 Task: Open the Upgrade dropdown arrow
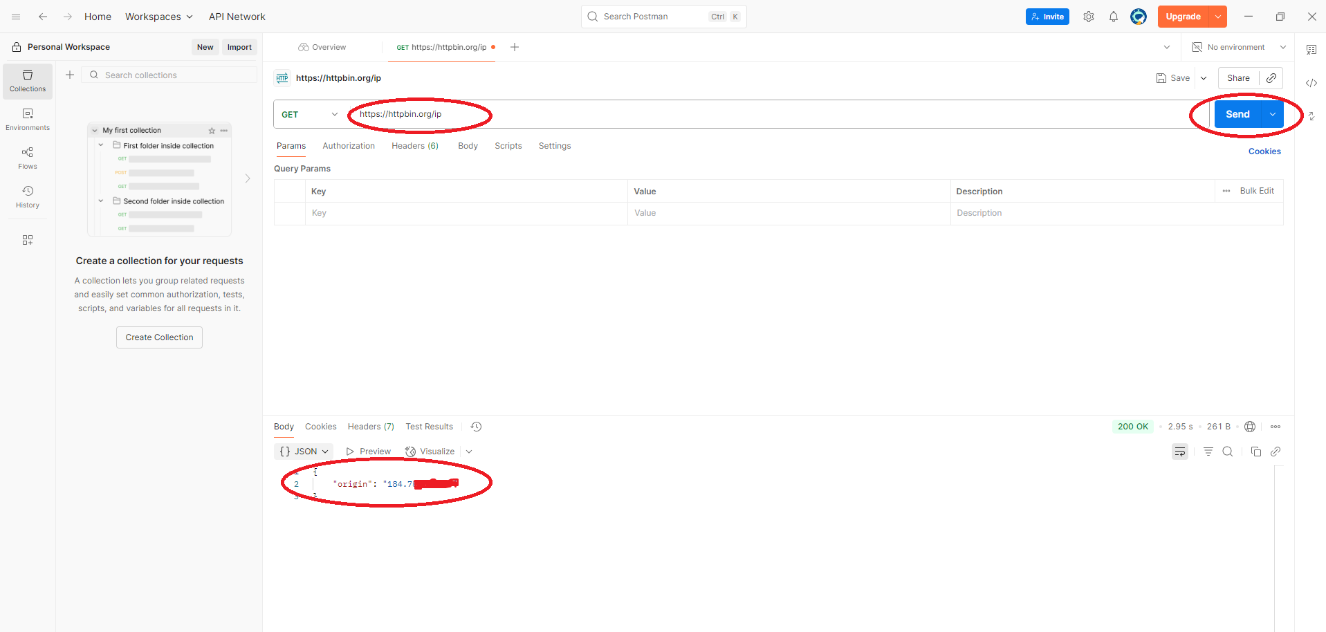[x=1218, y=17]
